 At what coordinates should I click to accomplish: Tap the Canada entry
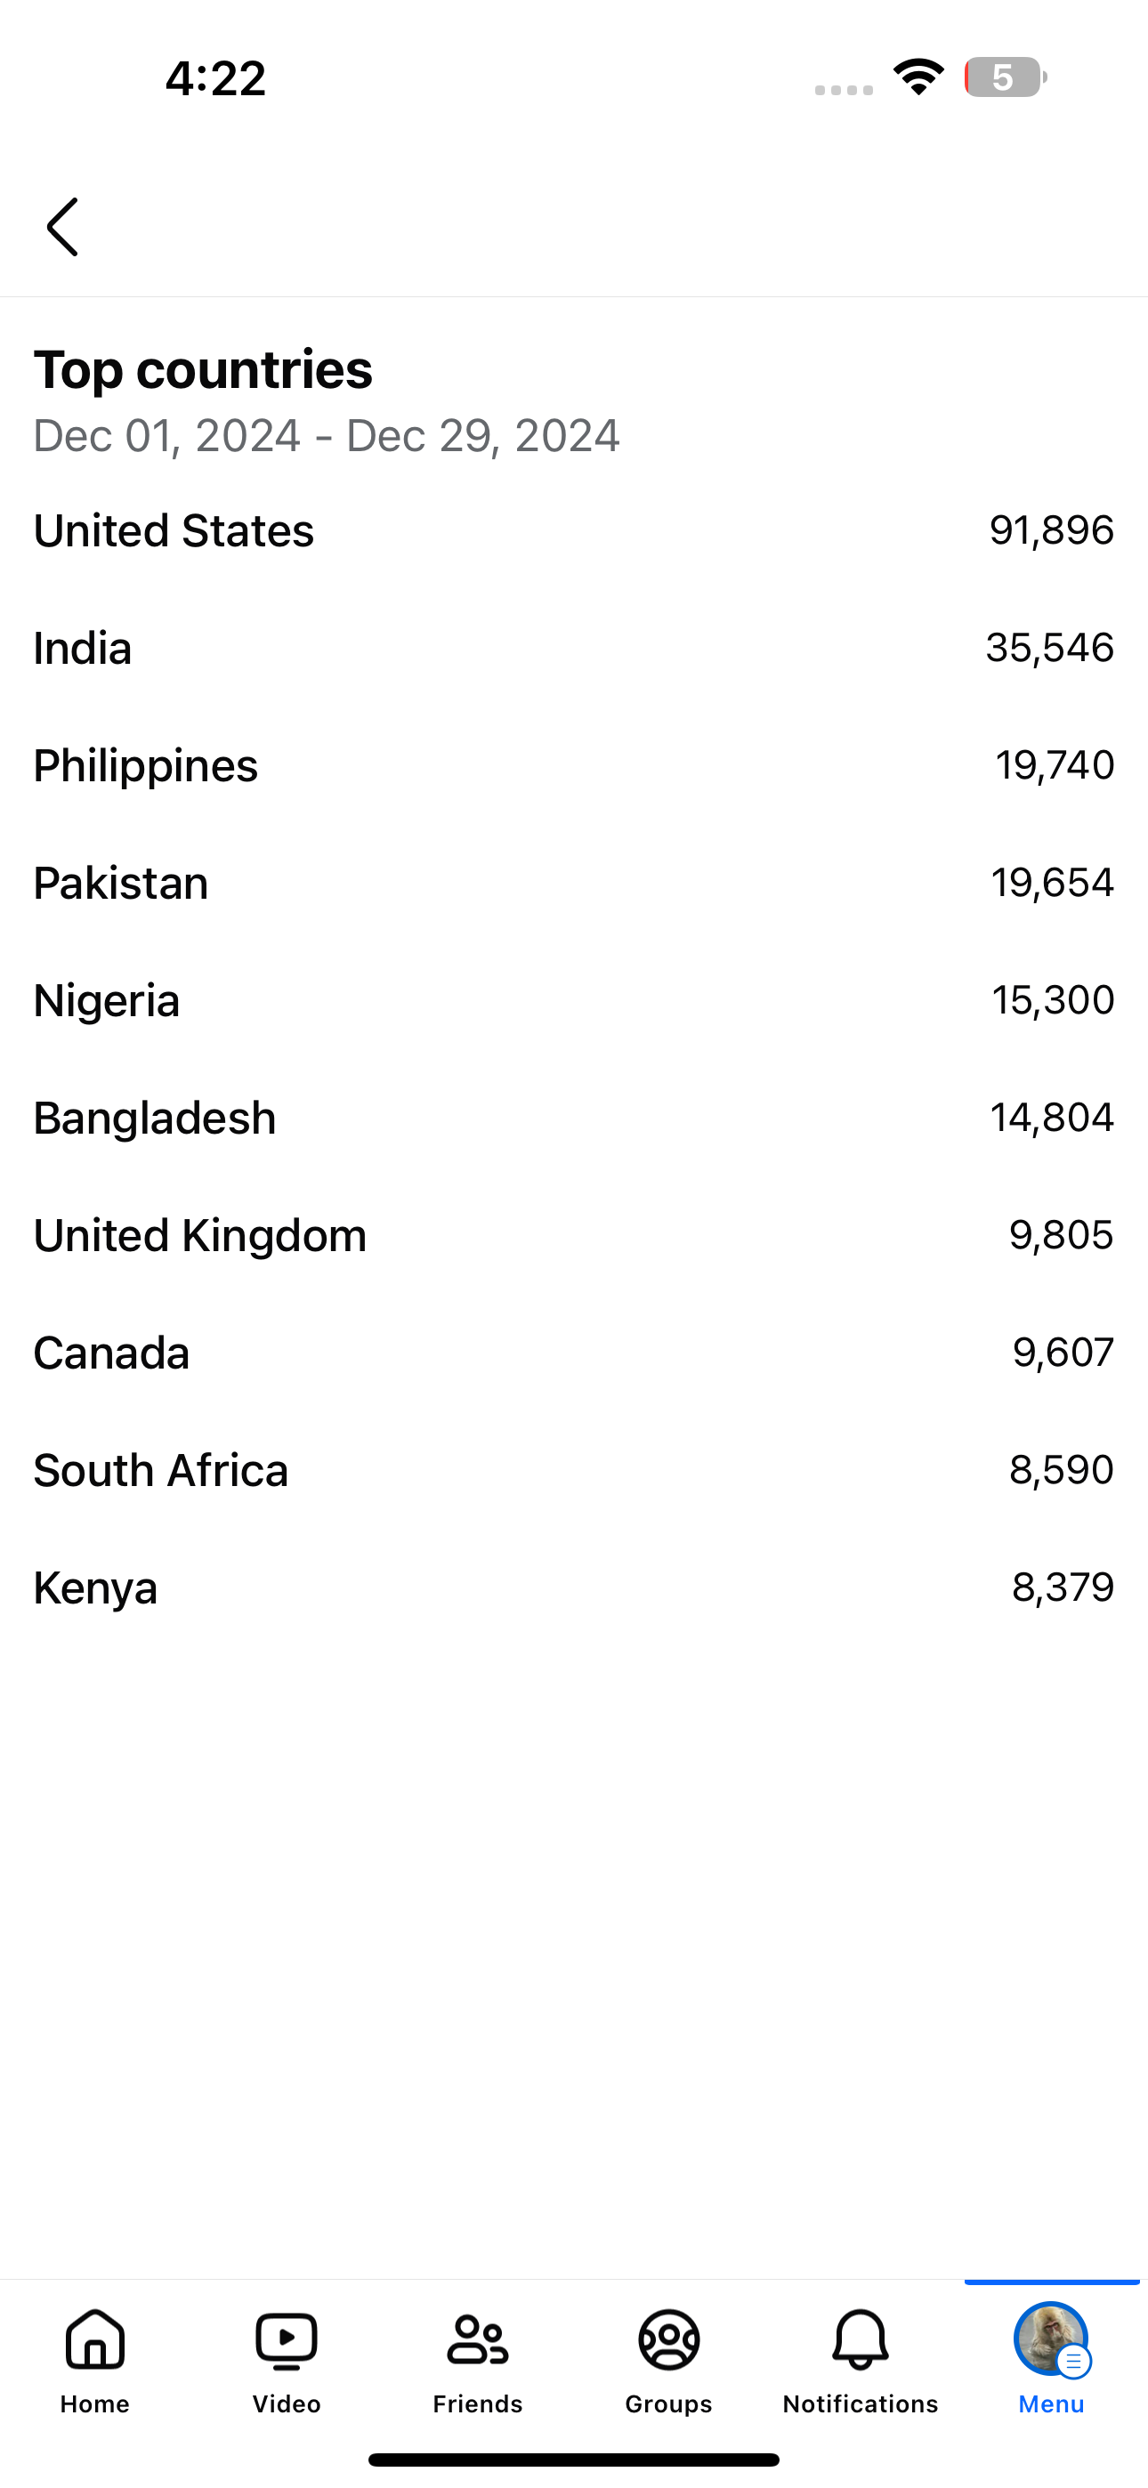pyautogui.click(x=574, y=1353)
